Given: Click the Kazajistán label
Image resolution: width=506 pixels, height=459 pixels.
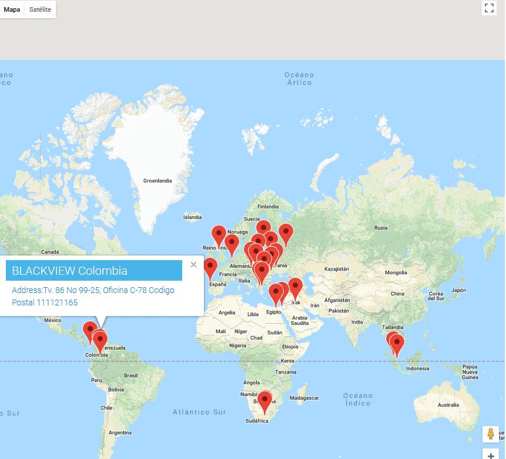Looking at the screenshot, I should coord(337,269).
